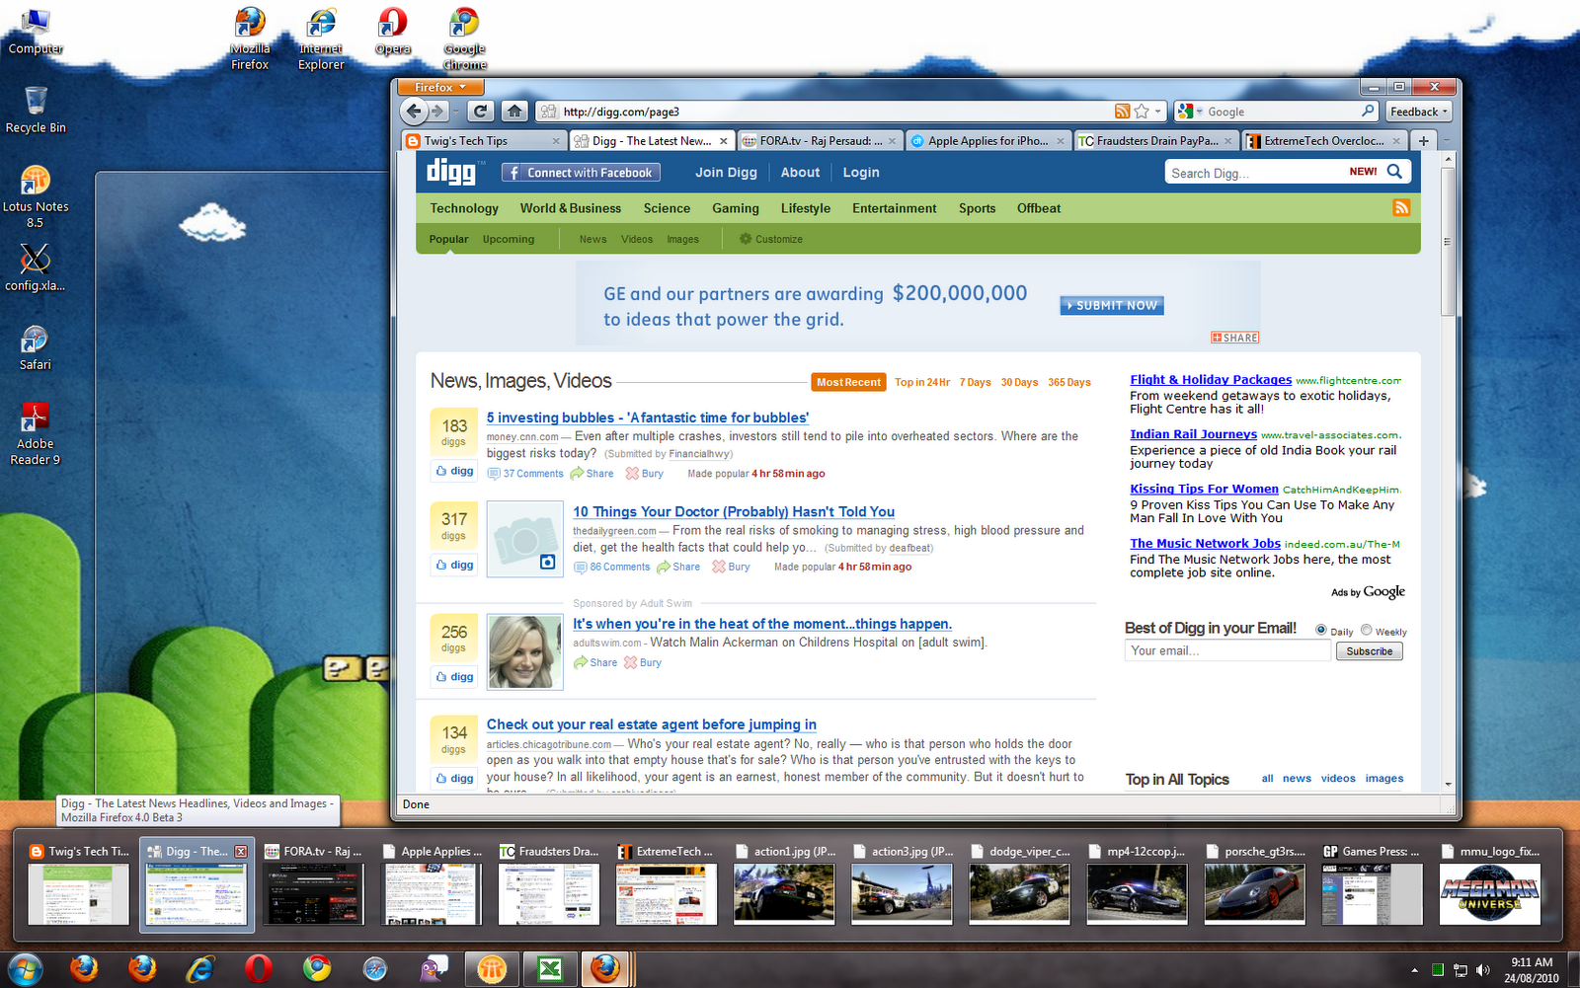Open '10 Things Your Doctor' story link
Screen dimensions: 1580x988
(x=734, y=511)
